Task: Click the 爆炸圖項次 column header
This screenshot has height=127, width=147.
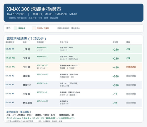Action: coord(10,42)
